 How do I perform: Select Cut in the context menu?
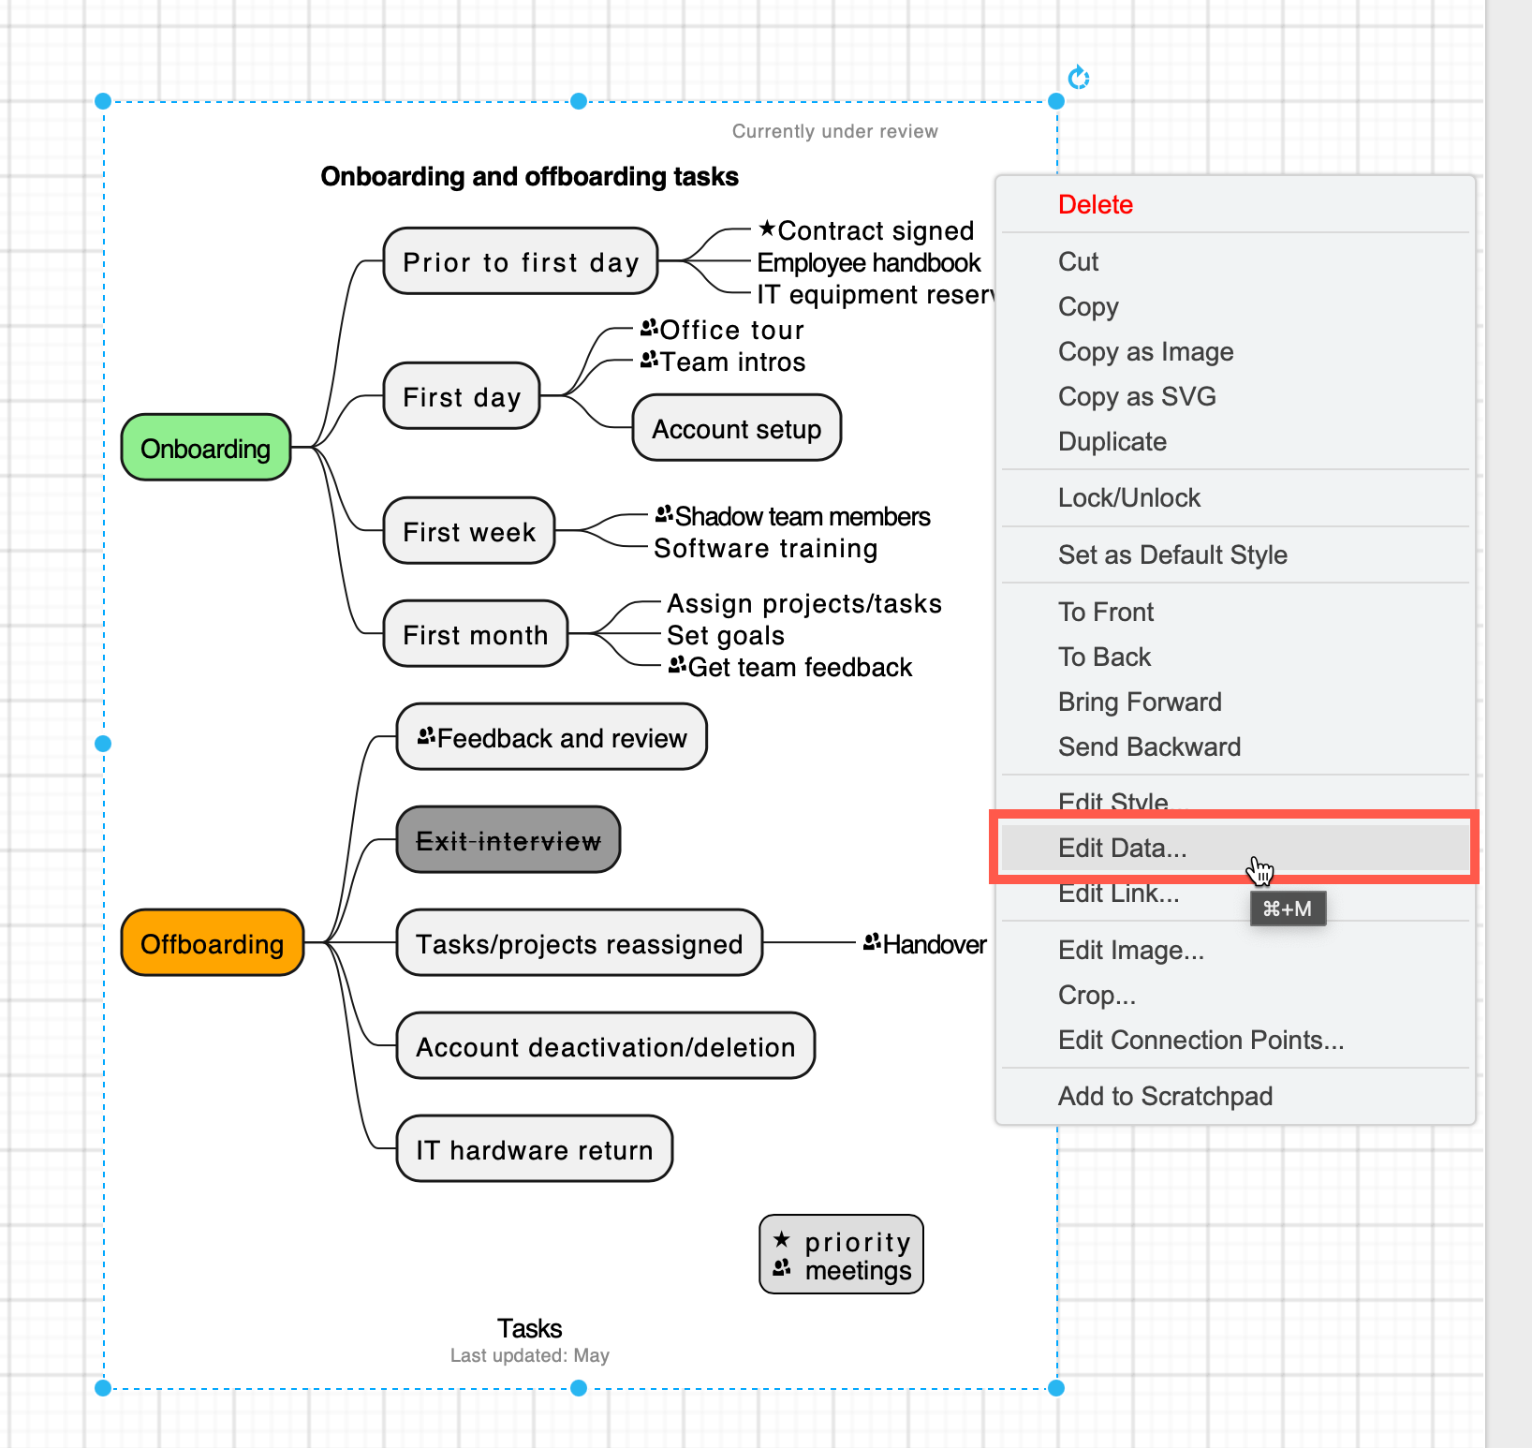pyautogui.click(x=1078, y=262)
